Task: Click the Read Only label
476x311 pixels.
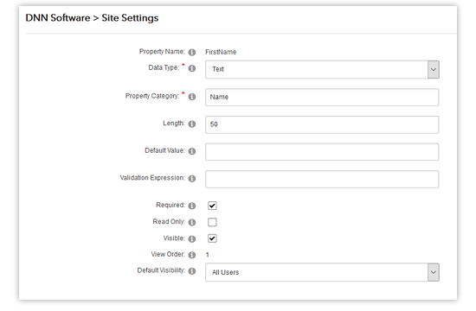Action: (169, 222)
